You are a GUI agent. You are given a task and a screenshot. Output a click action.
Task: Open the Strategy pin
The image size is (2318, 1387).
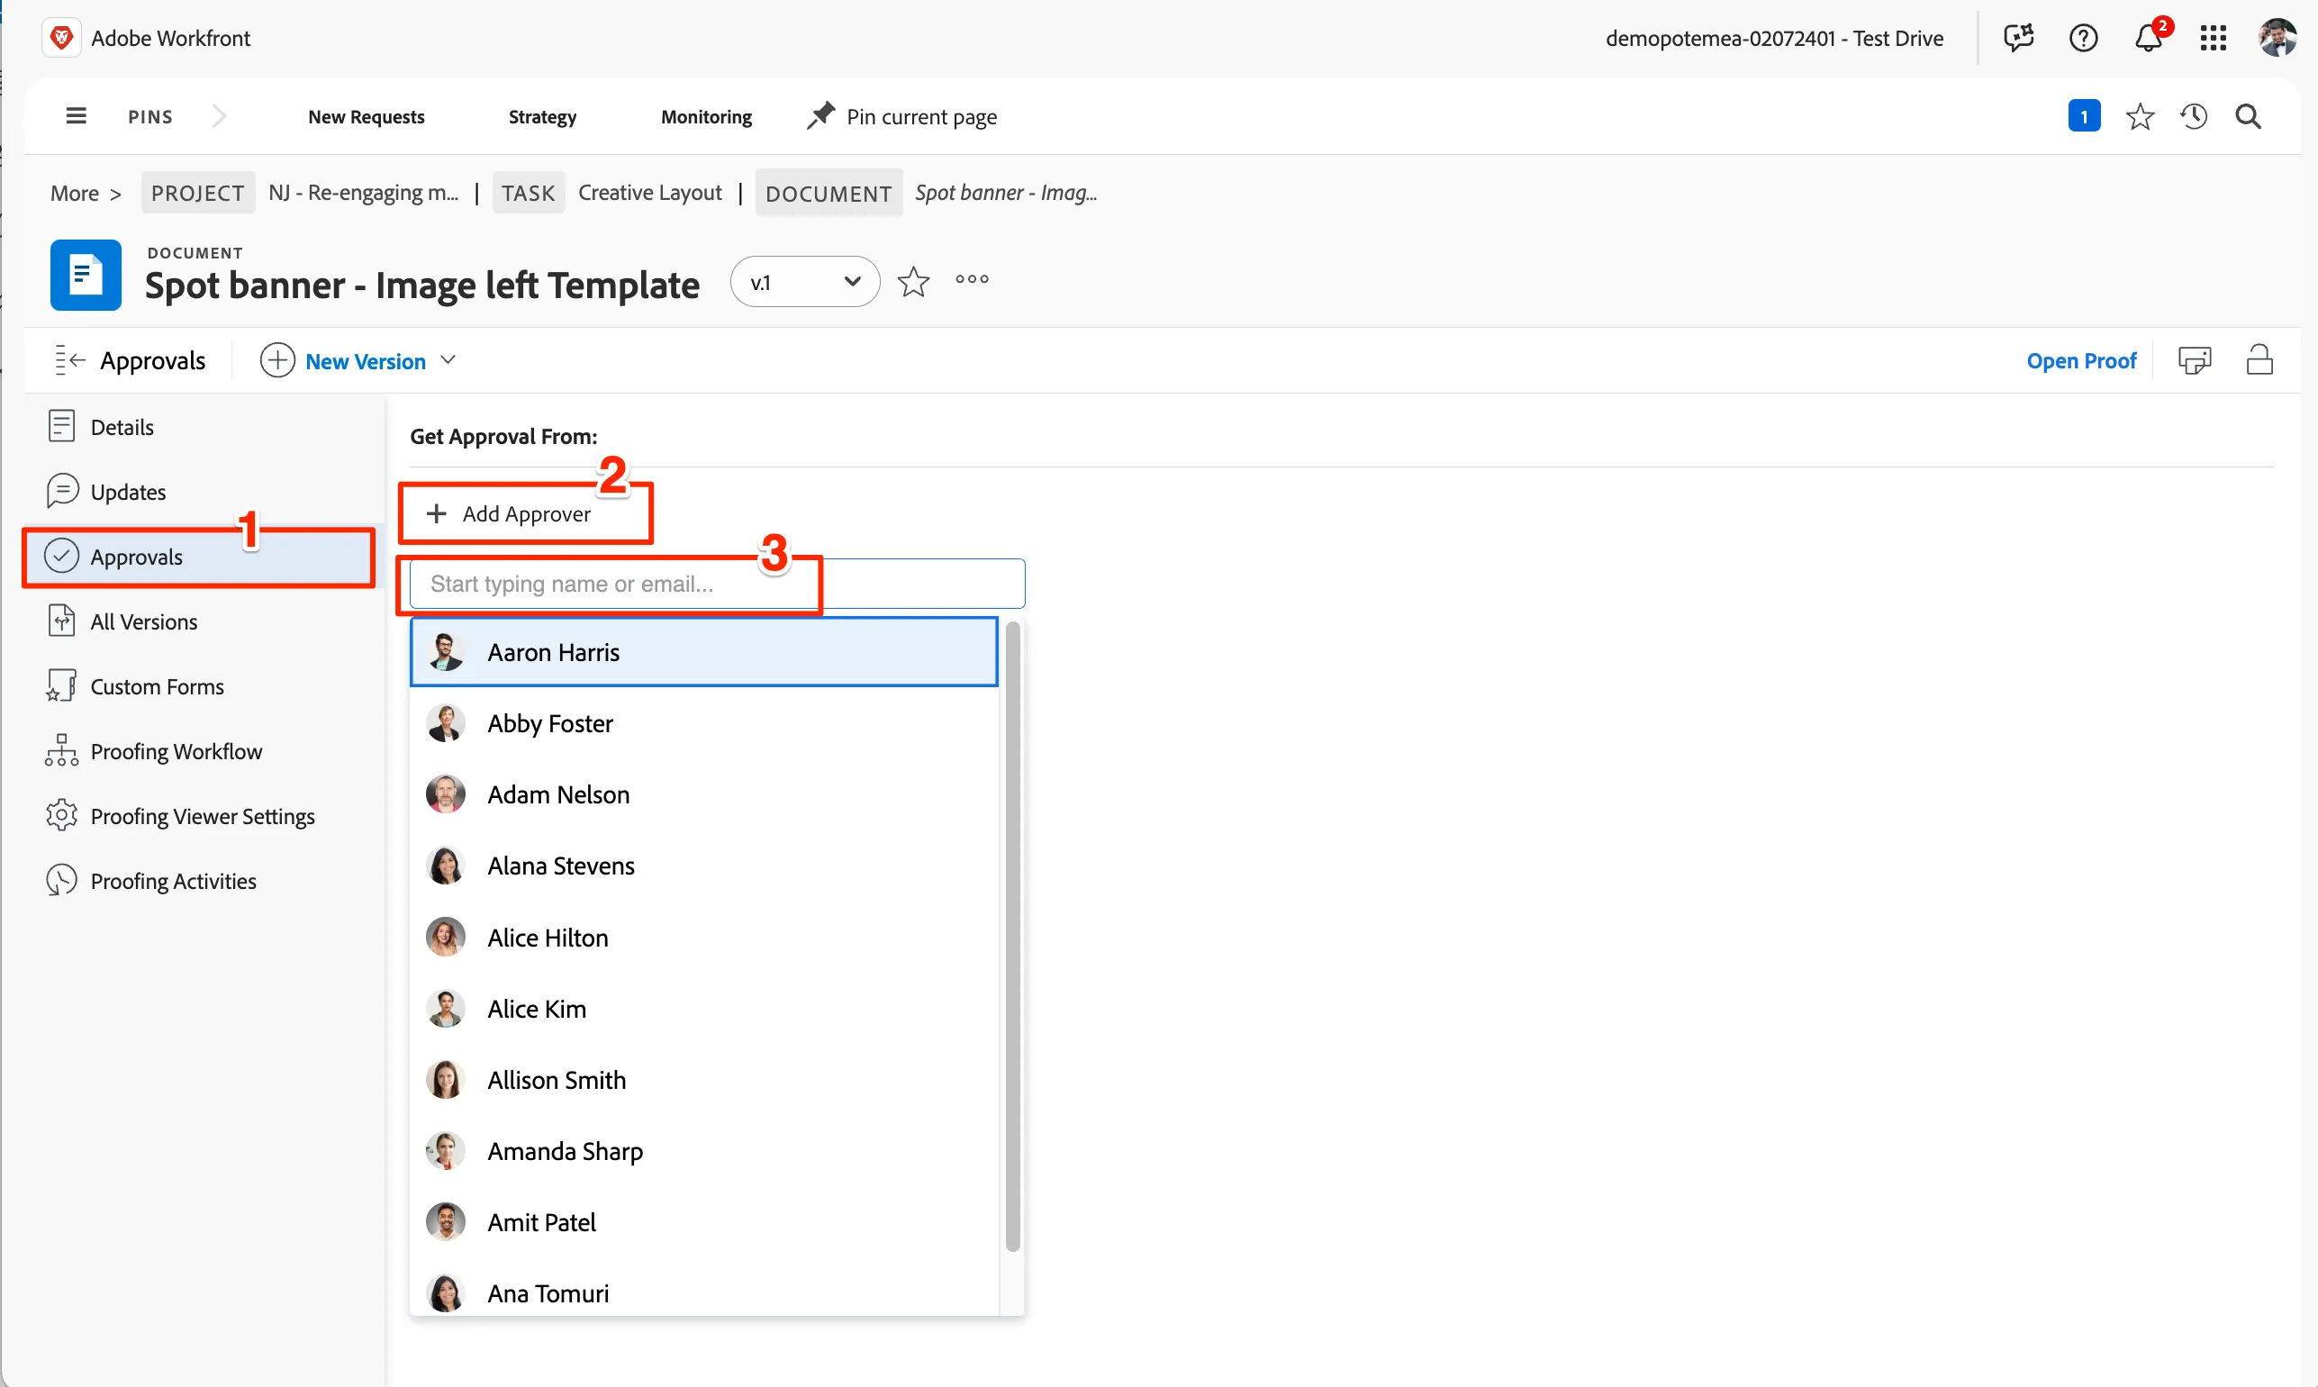(x=542, y=117)
